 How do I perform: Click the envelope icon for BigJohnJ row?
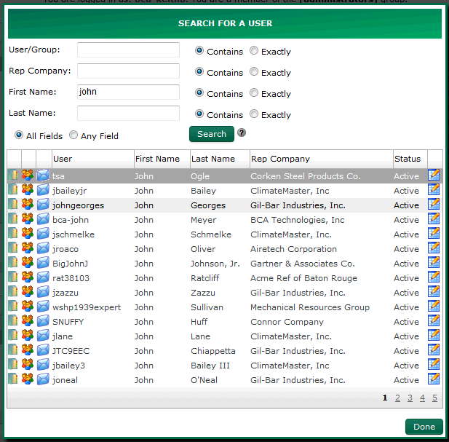[x=43, y=263]
